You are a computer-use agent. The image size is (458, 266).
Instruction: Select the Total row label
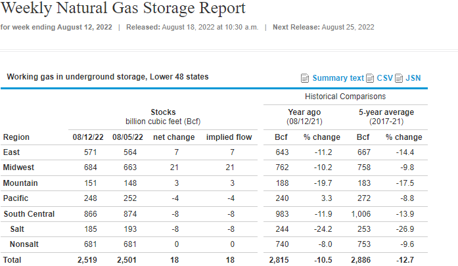[x=12, y=260]
